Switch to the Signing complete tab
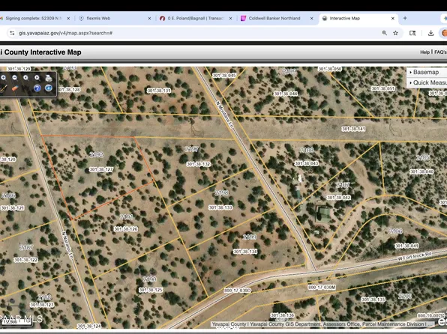This screenshot has width=447, height=334. coord(34,18)
